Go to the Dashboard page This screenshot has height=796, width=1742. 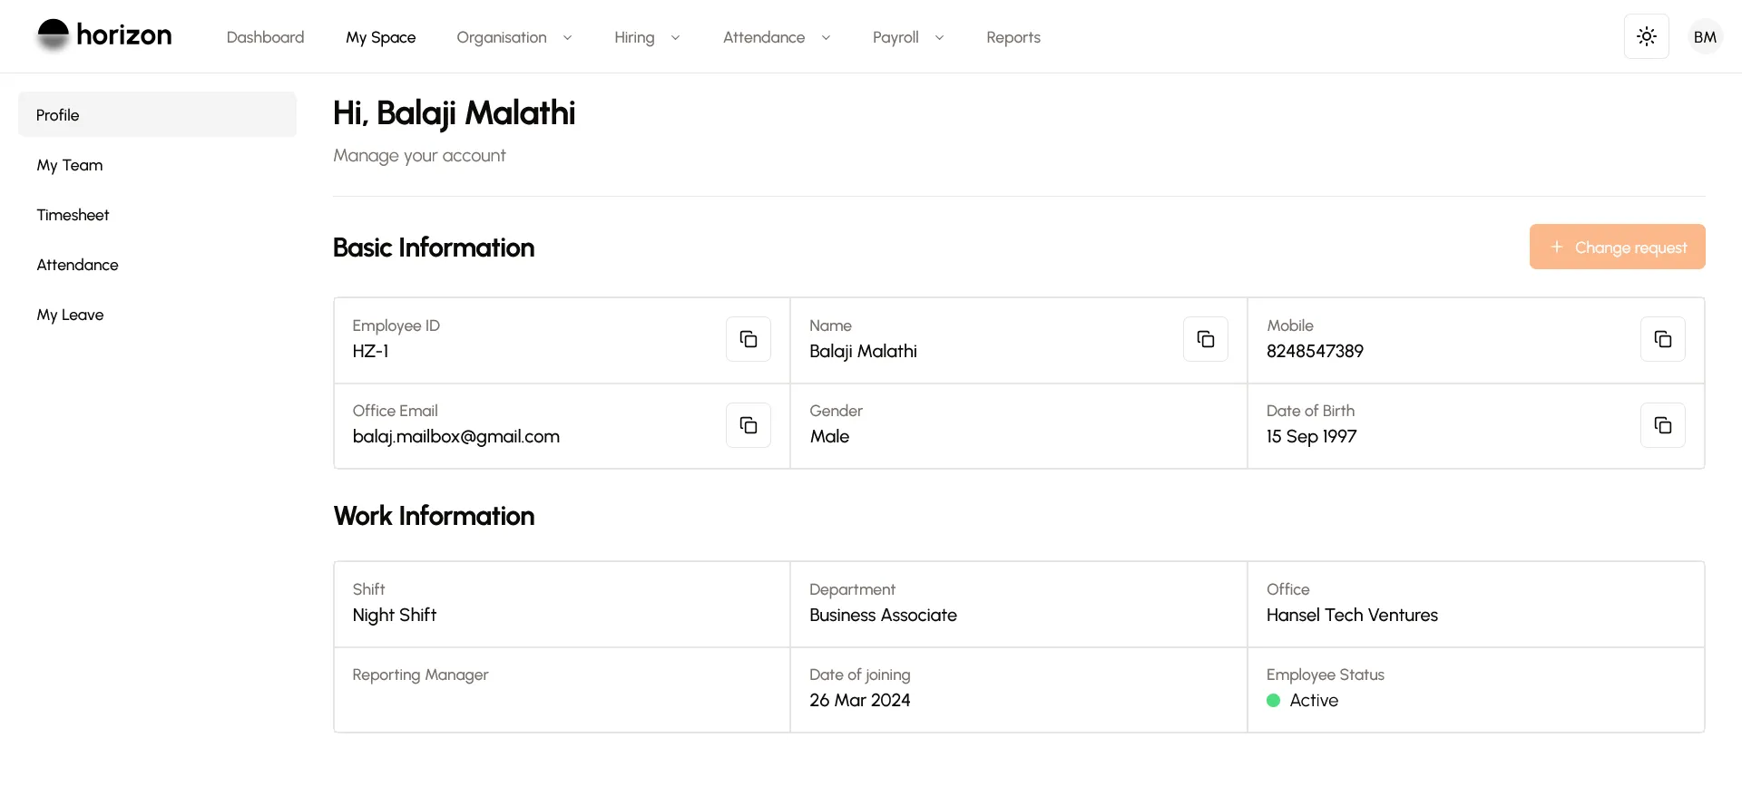point(265,37)
